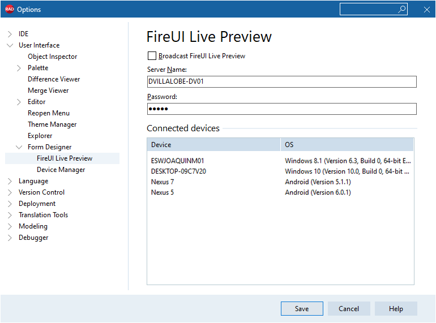
Task: Sort by the Device column header
Action: tap(213, 145)
